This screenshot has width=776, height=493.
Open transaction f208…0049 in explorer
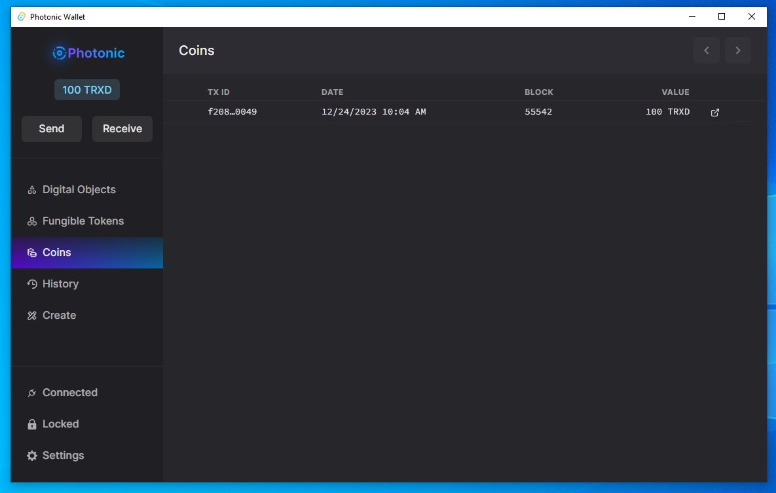[714, 113]
